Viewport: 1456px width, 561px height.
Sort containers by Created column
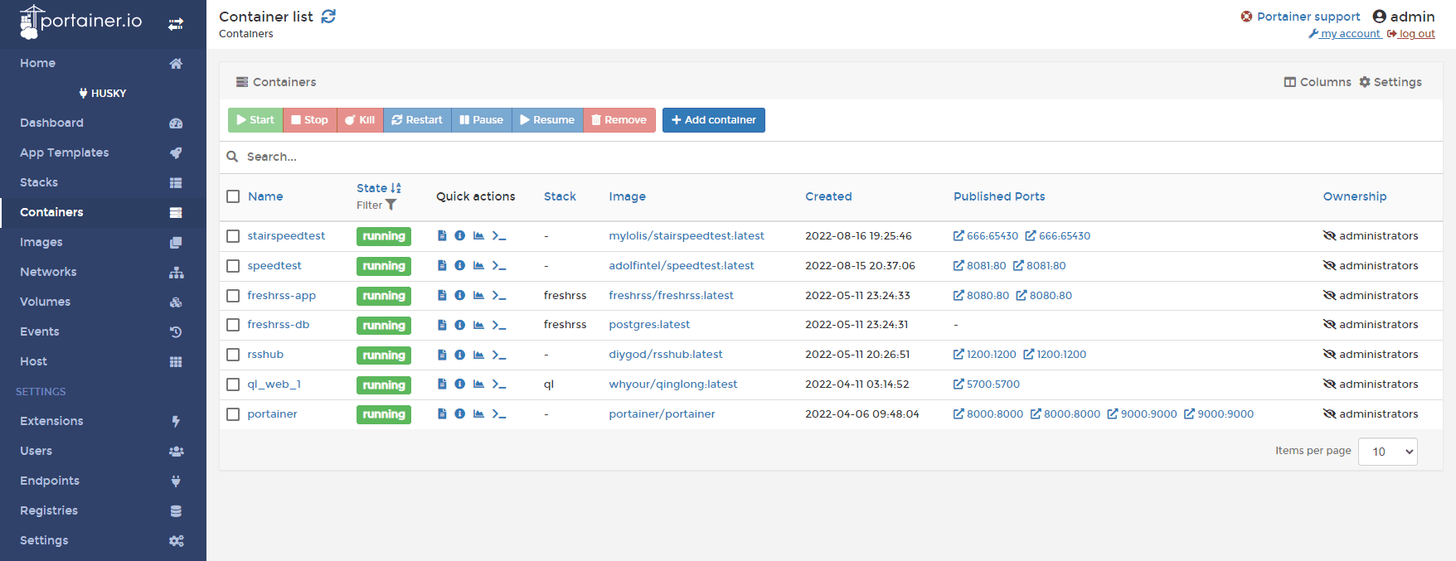coord(828,196)
